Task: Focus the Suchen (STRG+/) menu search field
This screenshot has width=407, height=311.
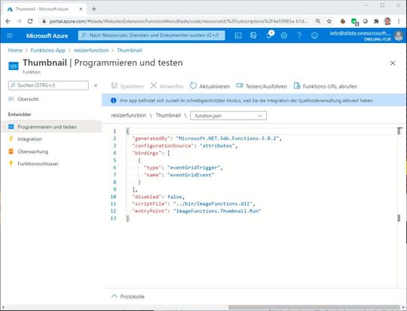Action: (x=48, y=85)
